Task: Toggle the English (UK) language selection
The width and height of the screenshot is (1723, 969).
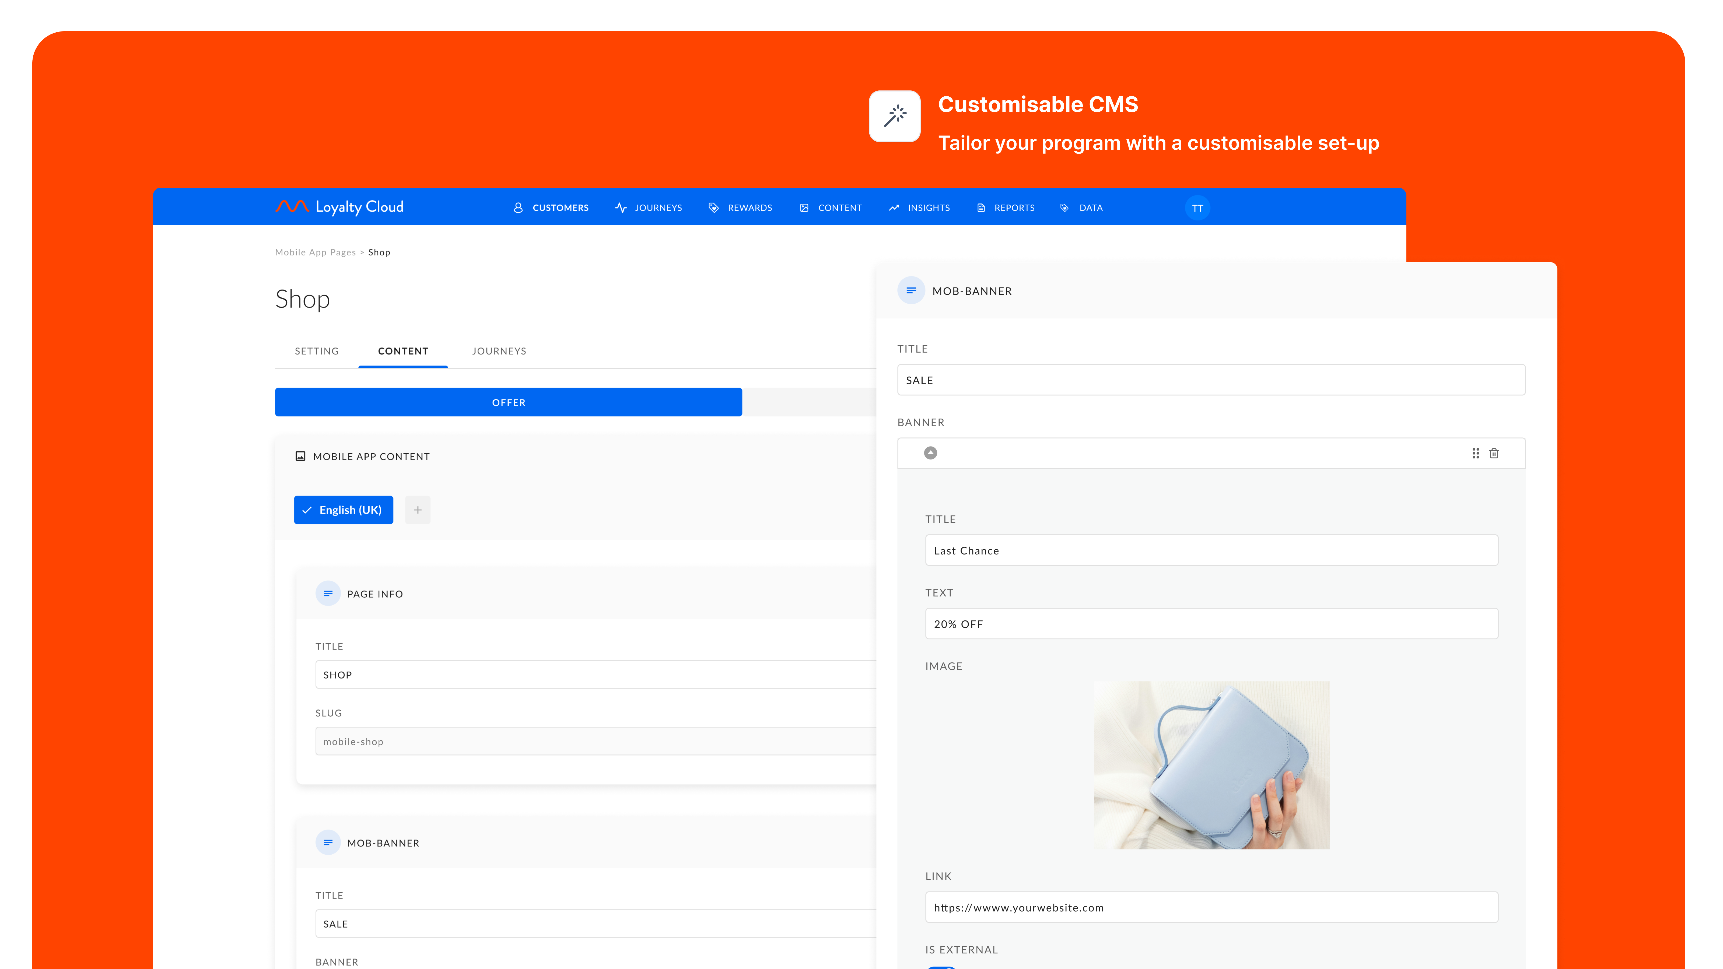Action: (343, 510)
